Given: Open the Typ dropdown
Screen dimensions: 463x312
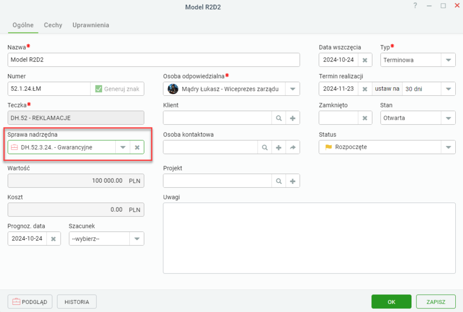Looking at the screenshot, I should click(x=448, y=60).
